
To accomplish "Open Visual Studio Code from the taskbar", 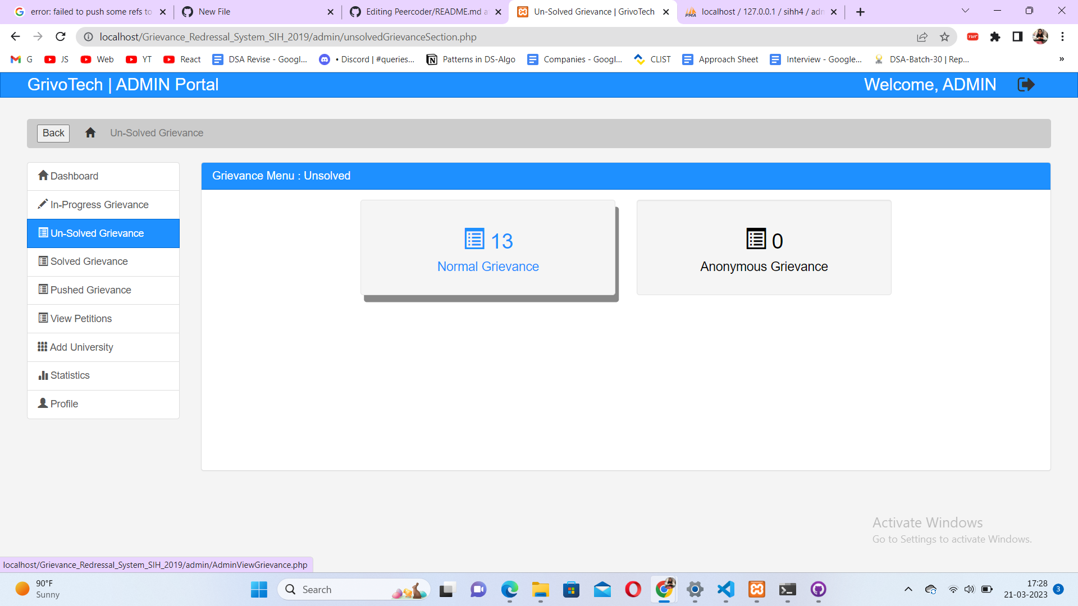I will [725, 590].
